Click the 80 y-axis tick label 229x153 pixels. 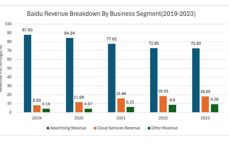9,42
